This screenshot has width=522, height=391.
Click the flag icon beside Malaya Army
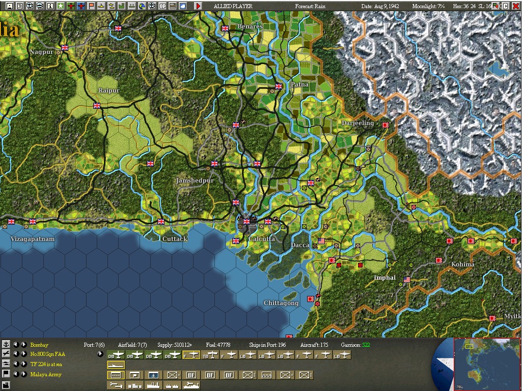pos(6,374)
